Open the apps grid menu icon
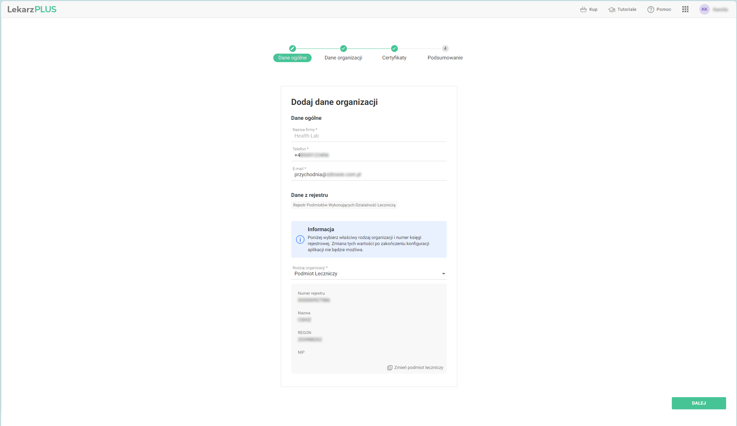 point(685,10)
